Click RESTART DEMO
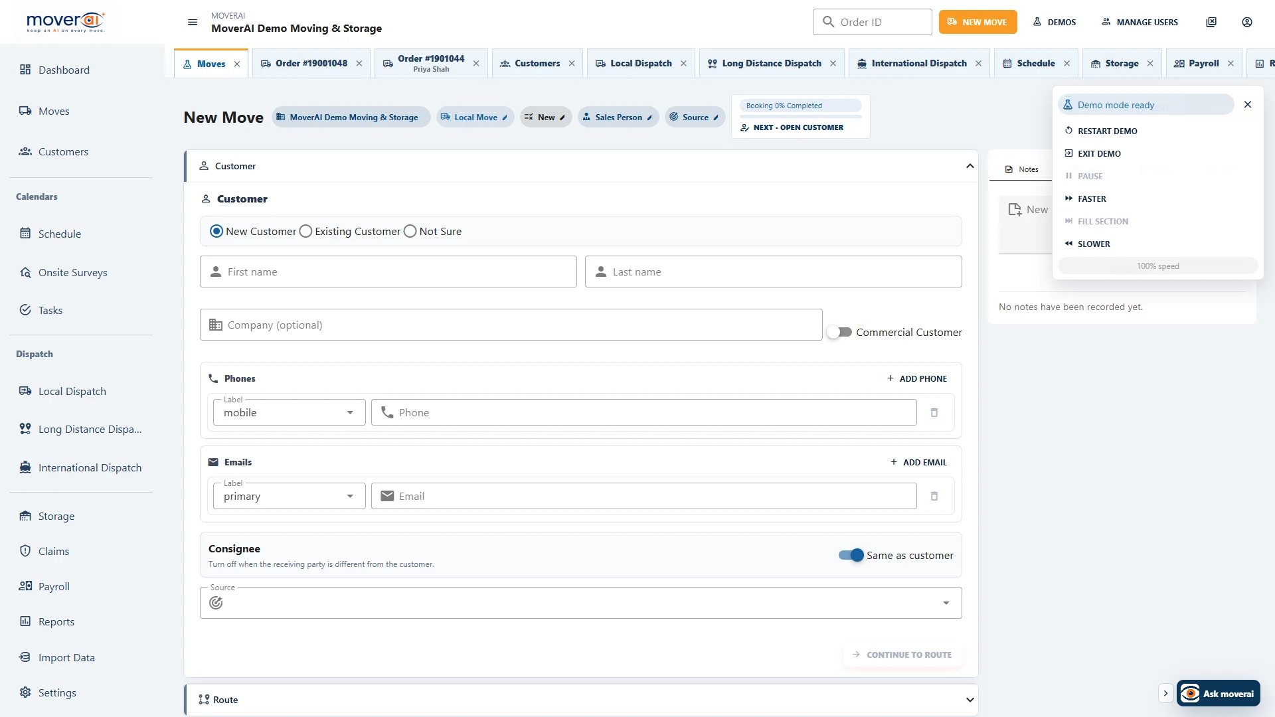 point(1101,131)
